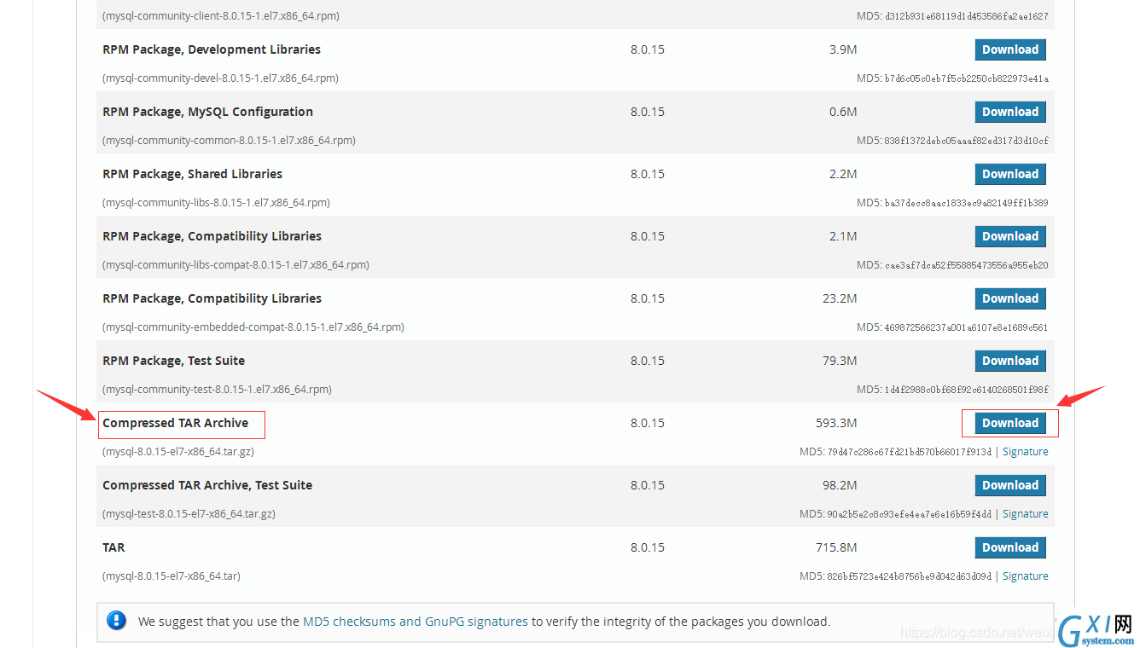Click file name (mysql-8.0.15-el7-x86_64.tar)

pyautogui.click(x=172, y=576)
